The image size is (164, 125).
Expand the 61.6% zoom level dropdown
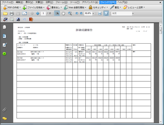93,13
